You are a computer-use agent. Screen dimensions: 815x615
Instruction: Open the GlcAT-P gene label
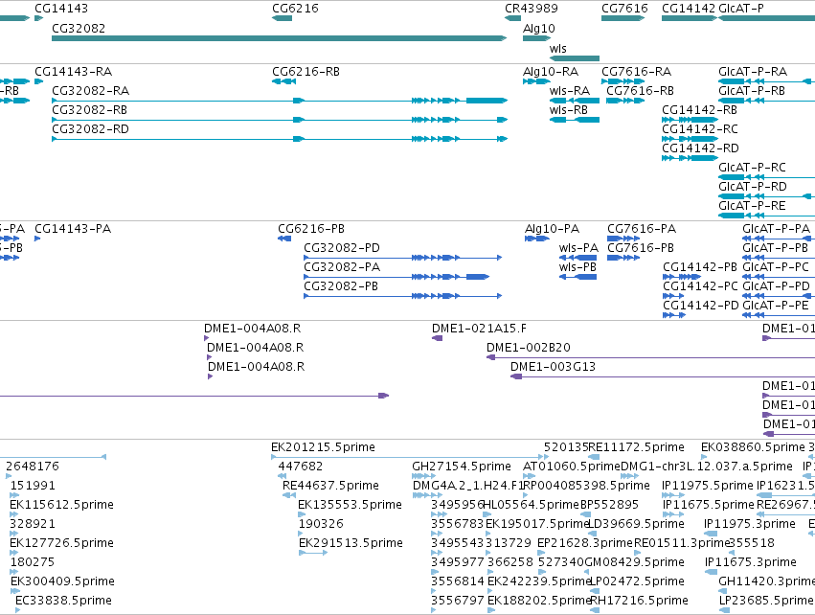click(741, 9)
